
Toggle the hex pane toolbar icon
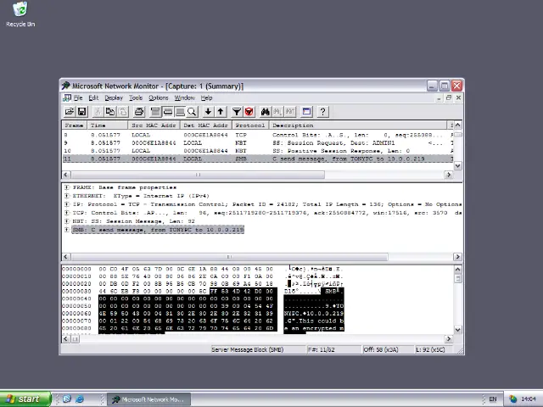pos(180,111)
